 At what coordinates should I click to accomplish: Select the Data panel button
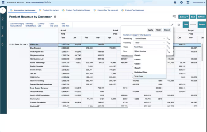point(186,25)
